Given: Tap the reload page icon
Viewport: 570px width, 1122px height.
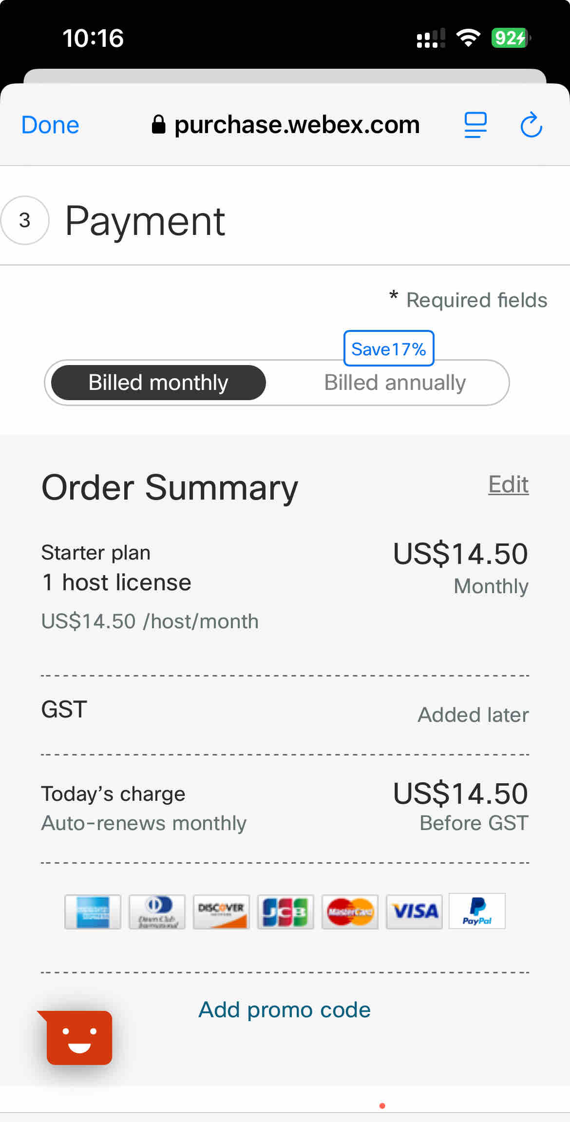Looking at the screenshot, I should coord(531,125).
